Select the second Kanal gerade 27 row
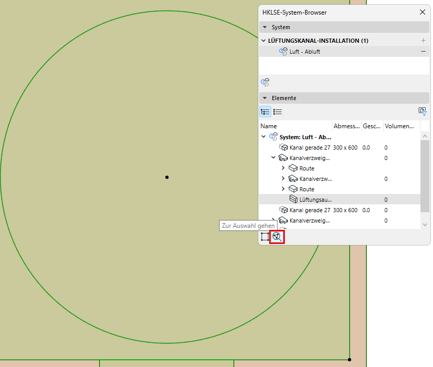 pos(340,210)
